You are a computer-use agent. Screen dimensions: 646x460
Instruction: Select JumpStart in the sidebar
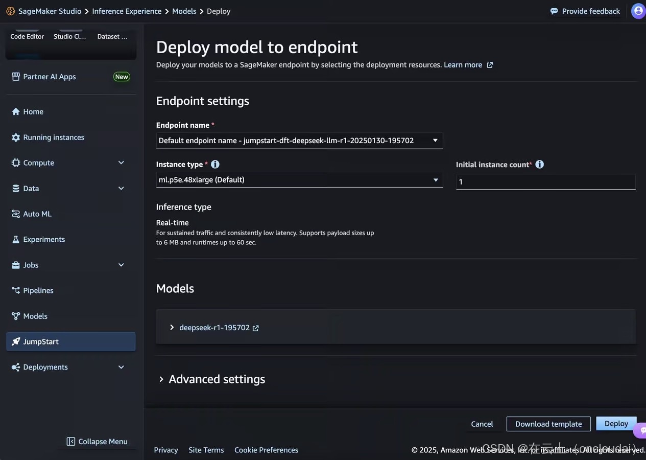(71, 341)
